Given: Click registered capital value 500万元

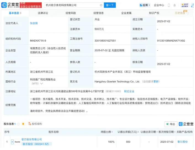Looking at the screenshot, I should tap(99, 29).
